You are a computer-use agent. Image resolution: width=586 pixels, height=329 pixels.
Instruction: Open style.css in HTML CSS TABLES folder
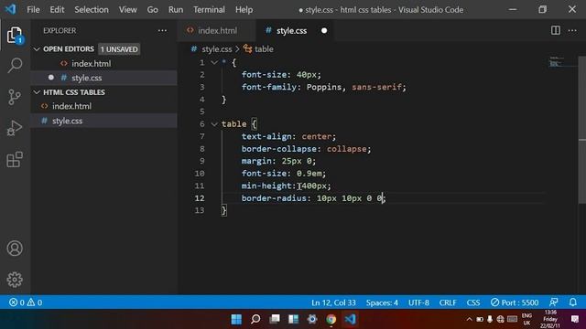(103, 121)
